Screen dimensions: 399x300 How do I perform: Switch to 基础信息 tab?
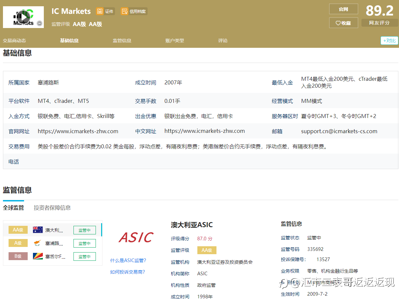[69, 41]
